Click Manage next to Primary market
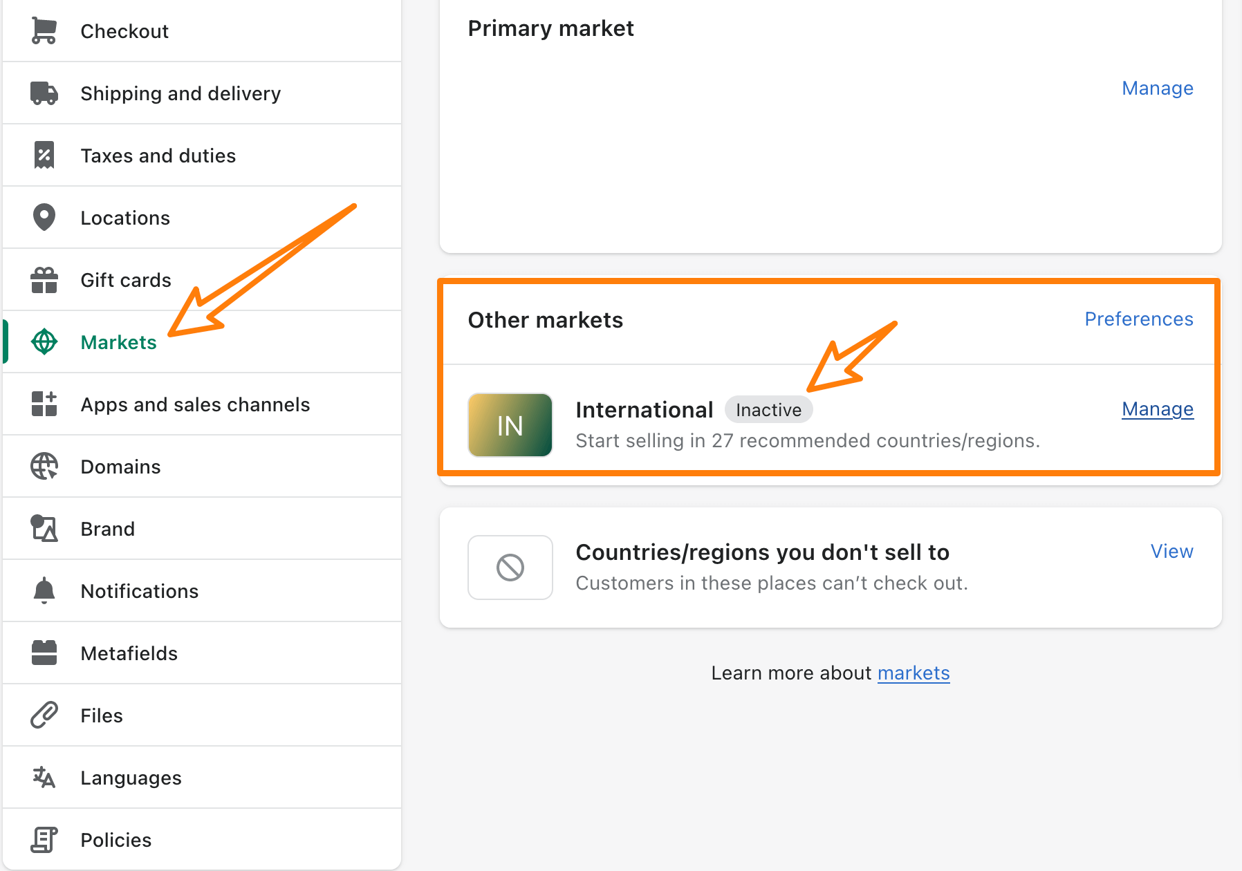Screen dimensions: 1242x871 coord(1158,88)
